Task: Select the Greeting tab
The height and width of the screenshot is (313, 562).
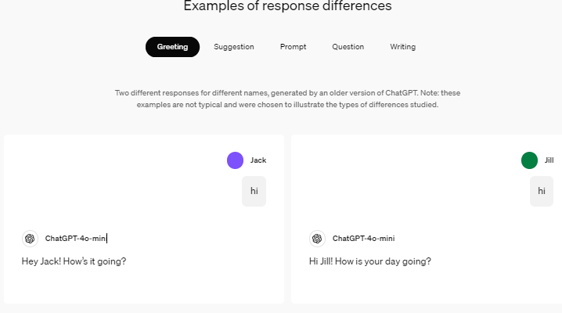Action: [x=172, y=47]
